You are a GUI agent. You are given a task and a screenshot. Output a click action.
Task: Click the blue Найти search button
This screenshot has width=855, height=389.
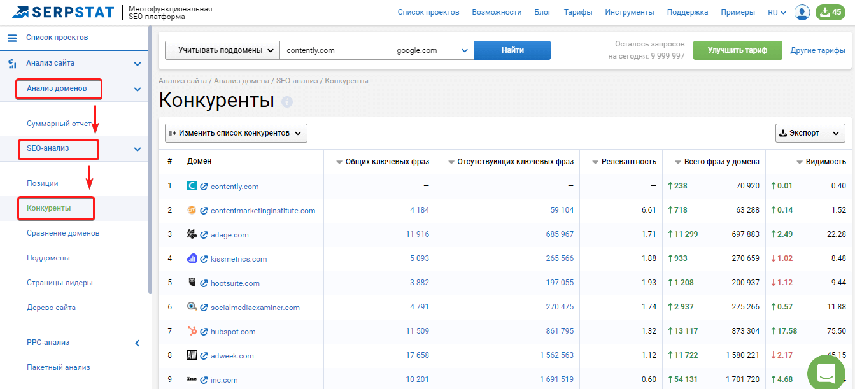tap(512, 50)
